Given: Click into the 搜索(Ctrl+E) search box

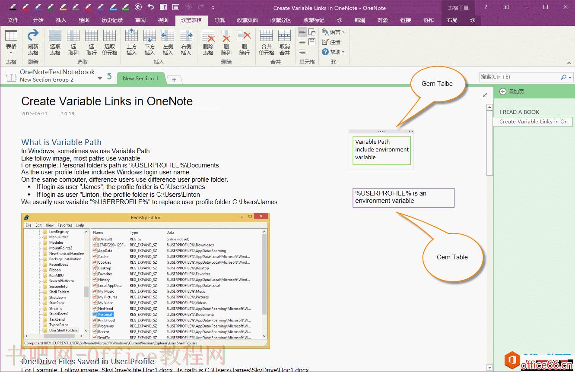Looking at the screenshot, I should click(x=519, y=77).
